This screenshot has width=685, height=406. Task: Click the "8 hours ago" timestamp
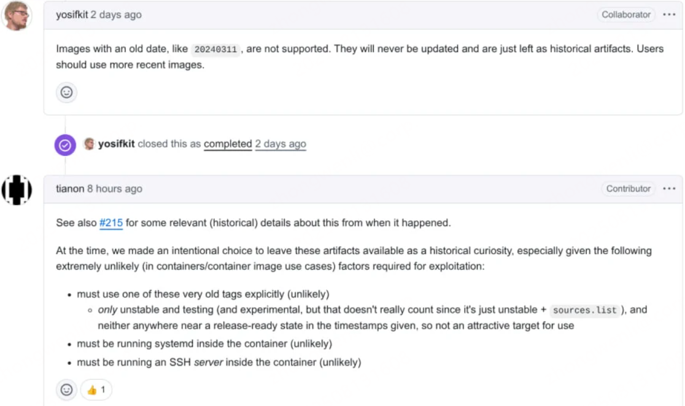[x=115, y=189]
